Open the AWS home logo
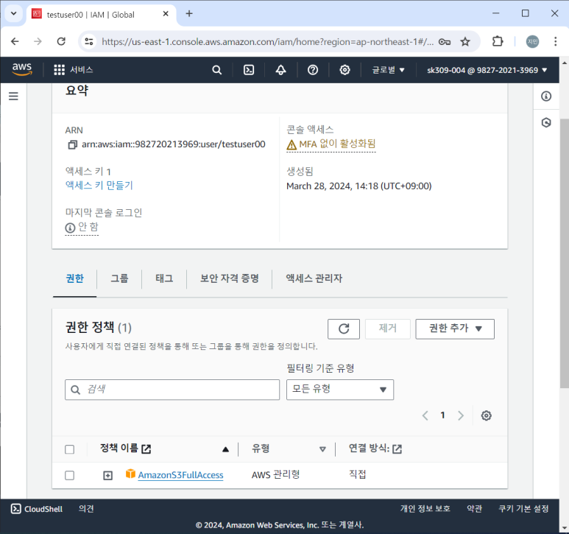 click(22, 69)
